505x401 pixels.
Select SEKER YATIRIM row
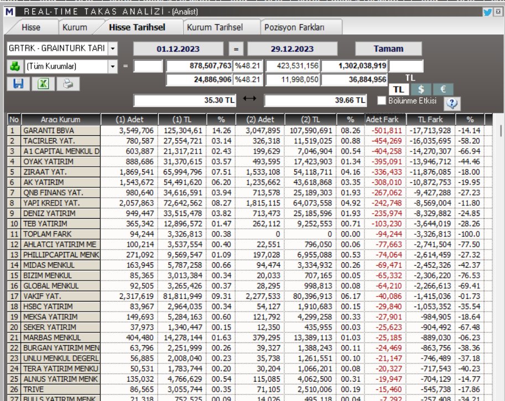249,327
